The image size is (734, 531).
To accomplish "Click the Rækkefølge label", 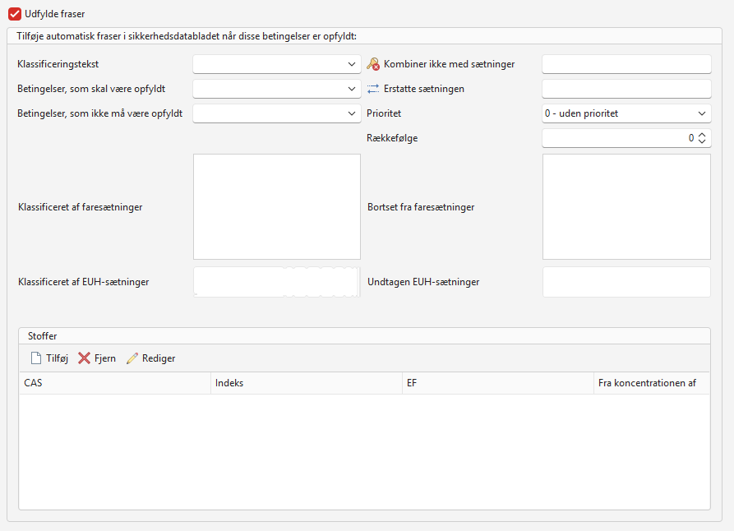I will click(392, 138).
